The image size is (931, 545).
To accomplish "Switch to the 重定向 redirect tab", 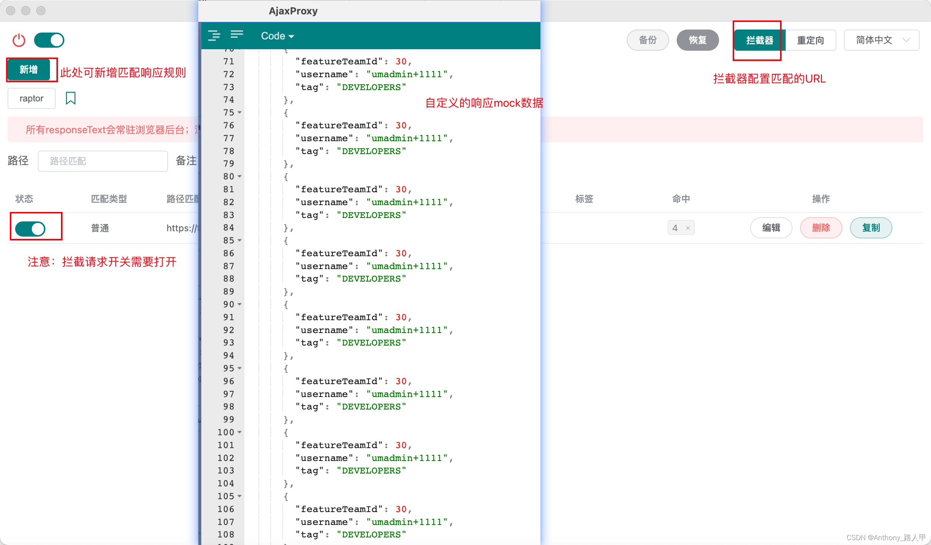I will [810, 40].
